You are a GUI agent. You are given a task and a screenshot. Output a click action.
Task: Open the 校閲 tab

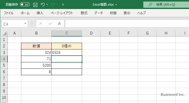(x=113, y=13)
